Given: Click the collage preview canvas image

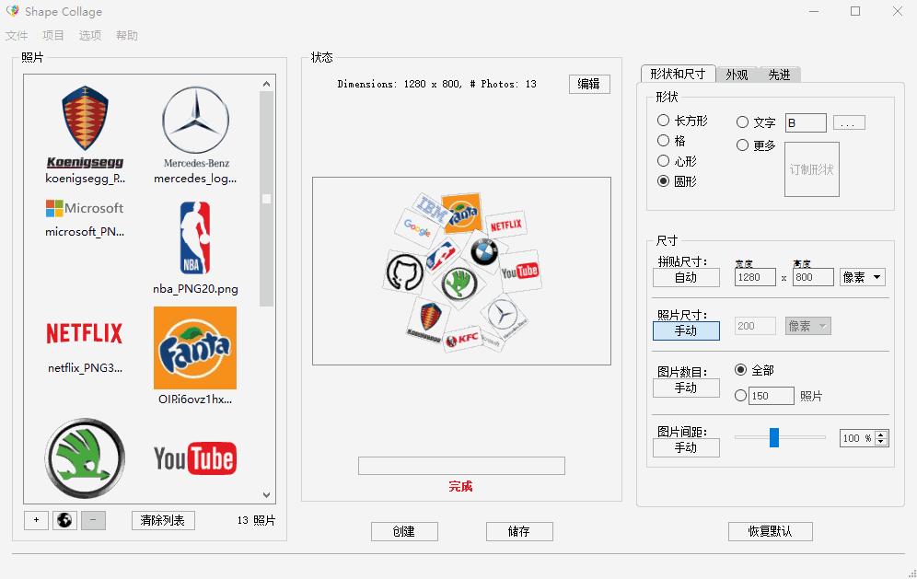Looking at the screenshot, I should [x=461, y=271].
